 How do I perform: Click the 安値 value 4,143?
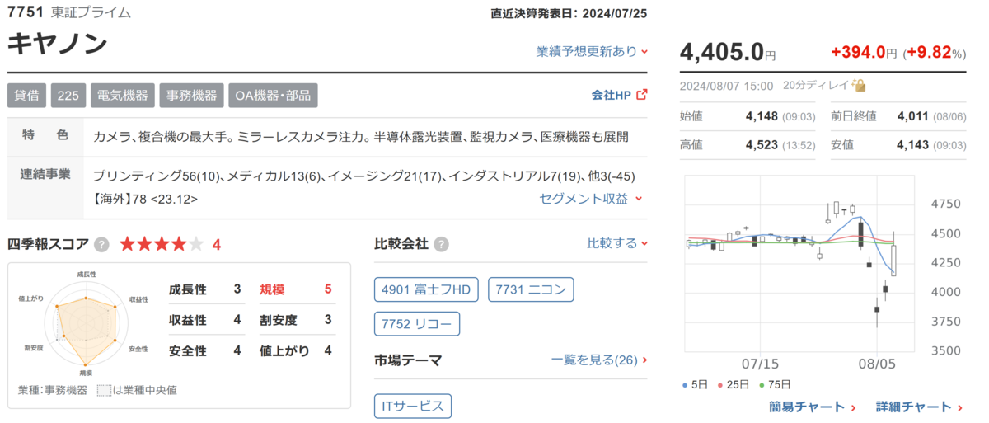point(912,145)
